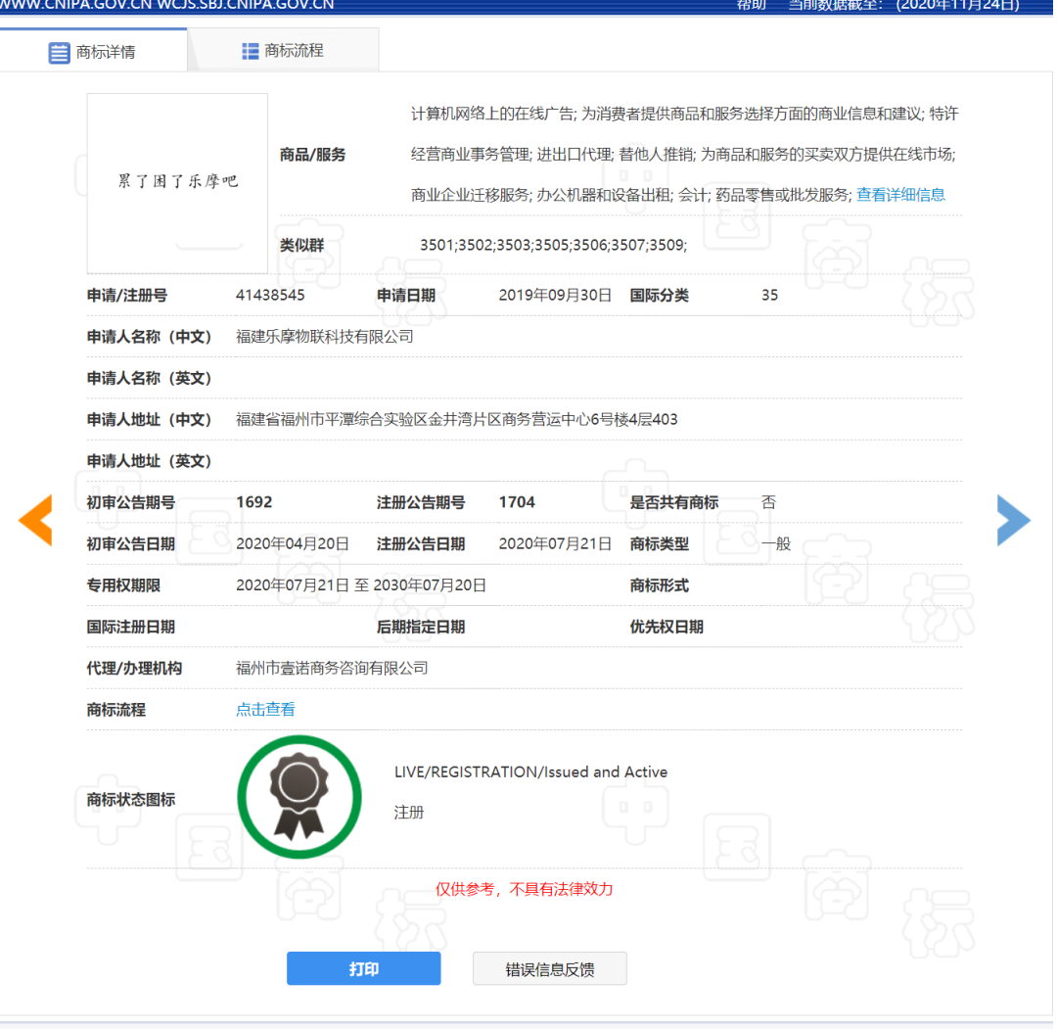Open the 商标流程 tab label
The image size is (1057, 1029).
pos(294,51)
